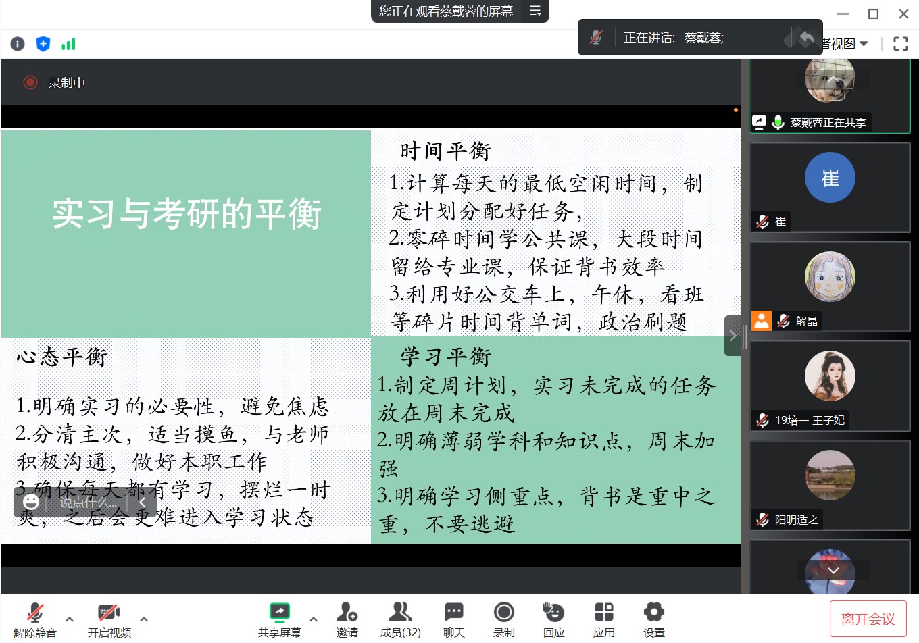Expand video options arrow beside camera
This screenshot has width=919, height=643.
tap(144, 618)
